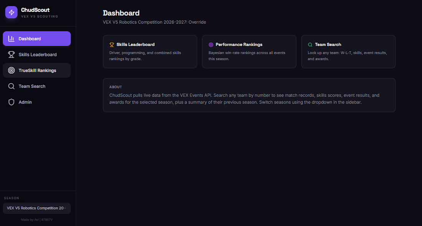
Task: Click the About paragraph starting 'ChudScout pulls live data'
Action: (244, 99)
